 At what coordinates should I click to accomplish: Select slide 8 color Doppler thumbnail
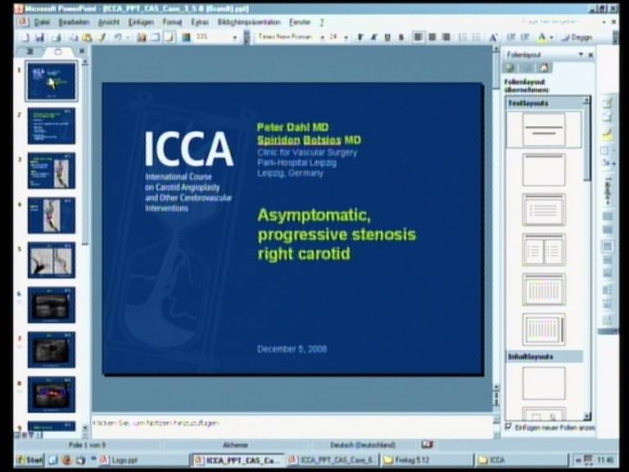click(x=52, y=394)
